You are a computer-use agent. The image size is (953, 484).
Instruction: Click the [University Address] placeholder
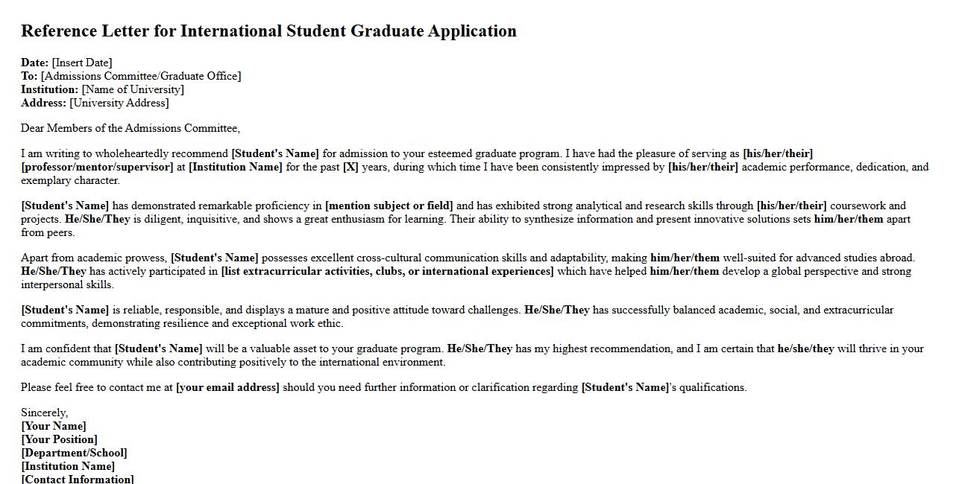coord(119,103)
